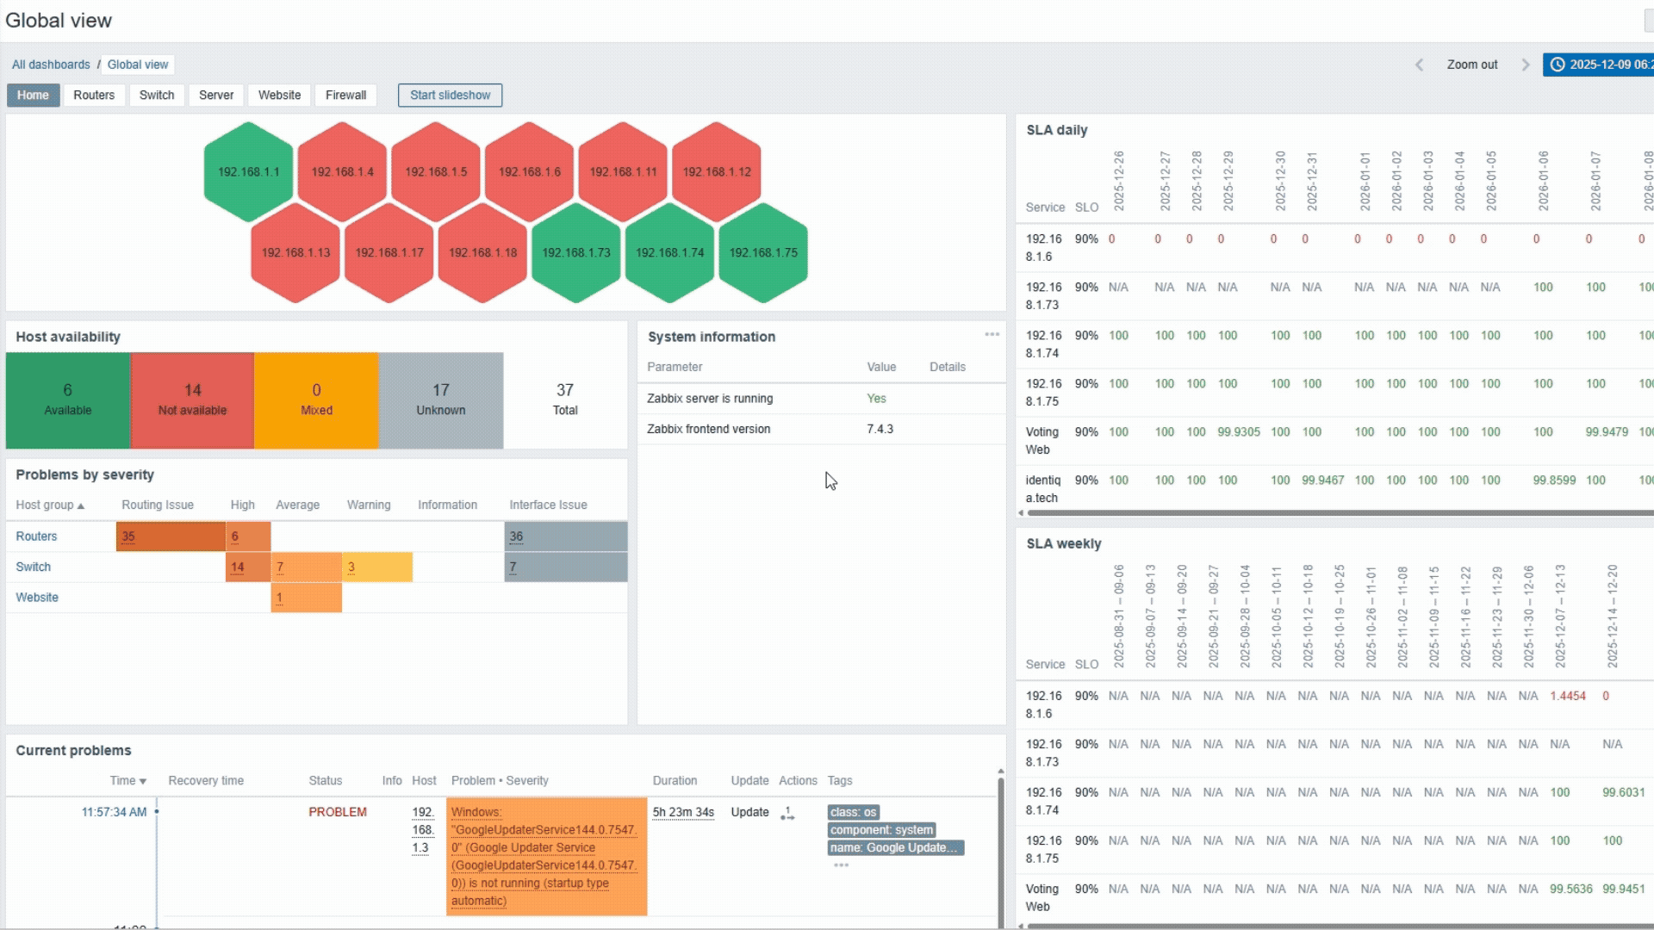Click SLA daily horizontal scrollbar
1654x930 pixels.
click(1335, 513)
